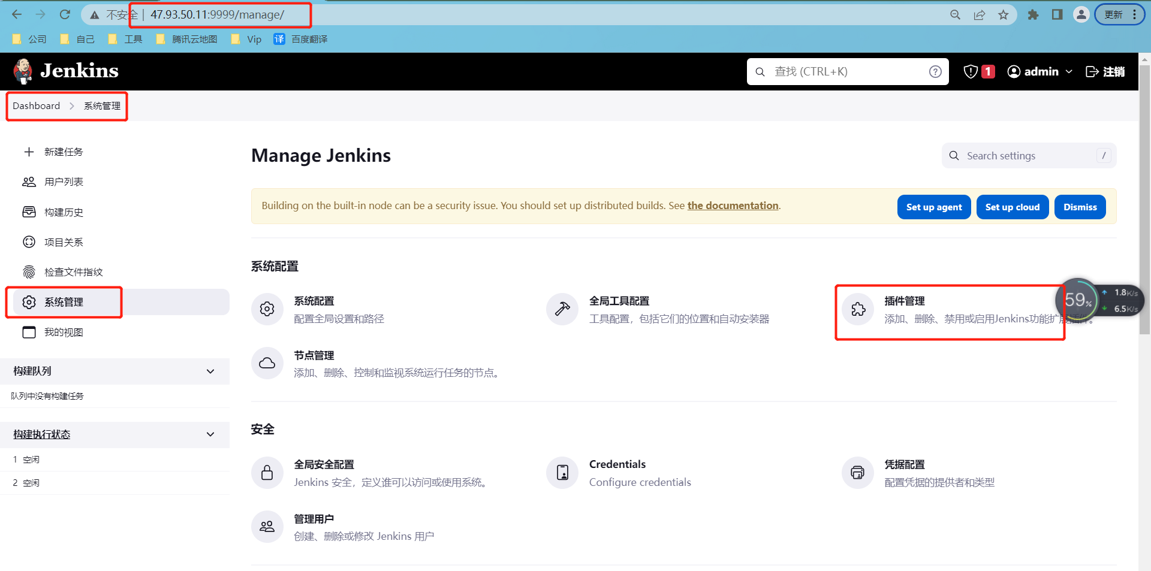Open the 公司 bookmark folder
Screen dimensions: 1151x571
29,39
